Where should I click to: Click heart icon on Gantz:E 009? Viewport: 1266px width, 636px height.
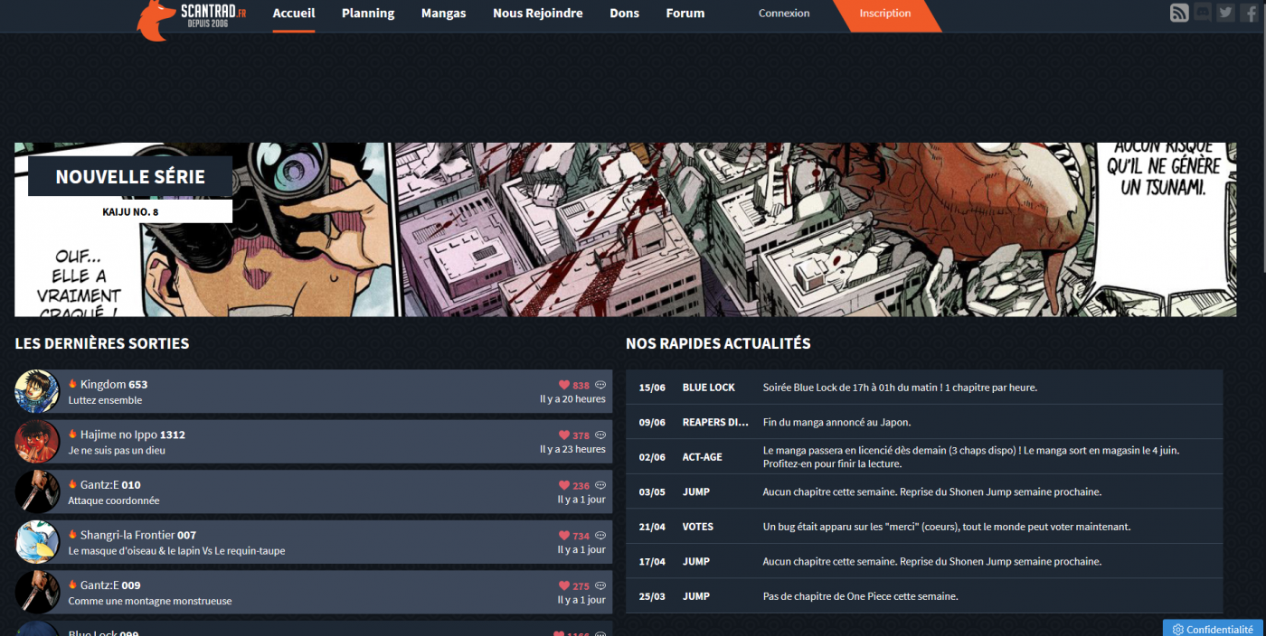(564, 585)
